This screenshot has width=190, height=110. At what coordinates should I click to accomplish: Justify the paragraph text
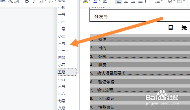point(140,1)
